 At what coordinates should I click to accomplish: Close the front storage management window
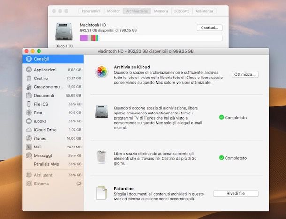(x=27, y=51)
